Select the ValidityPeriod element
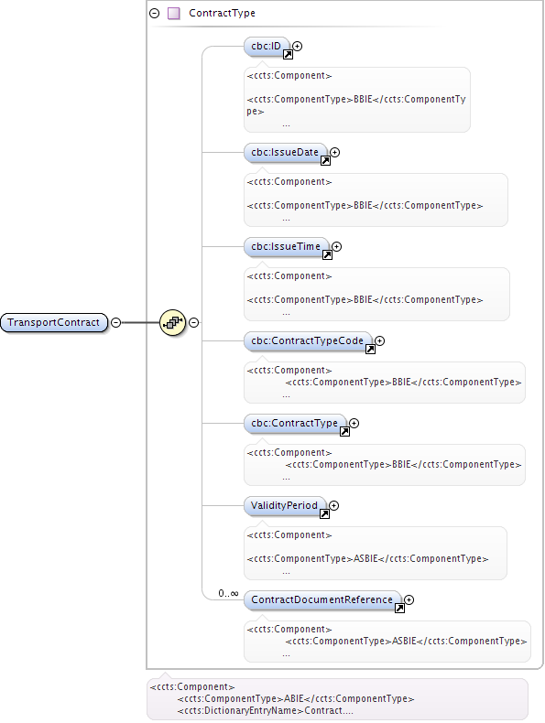The height and width of the screenshot is (723, 545). click(285, 506)
